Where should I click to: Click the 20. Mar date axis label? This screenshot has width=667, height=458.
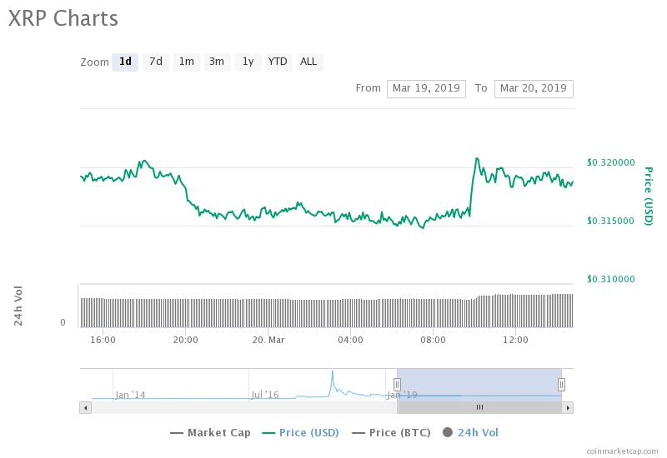[x=268, y=341]
